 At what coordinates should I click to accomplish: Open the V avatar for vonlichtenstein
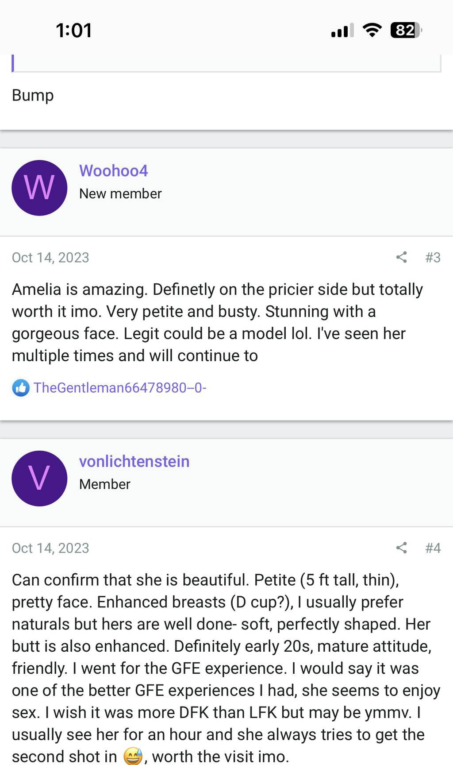pos(39,478)
